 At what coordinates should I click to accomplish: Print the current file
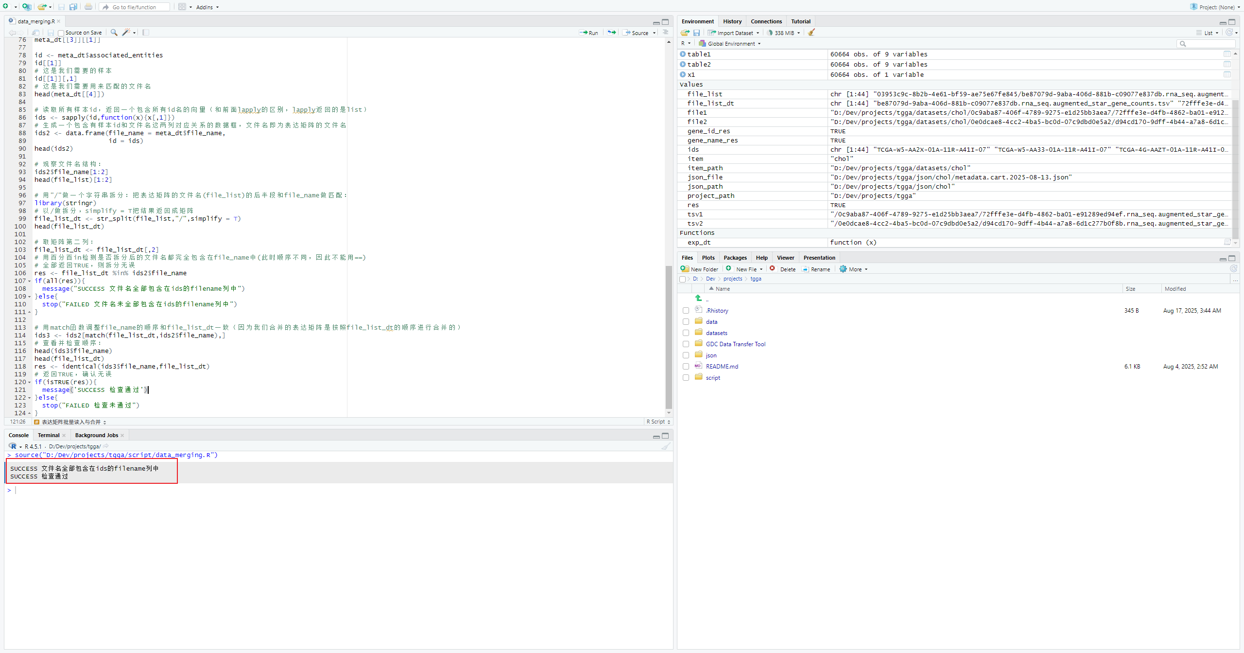[x=88, y=7]
